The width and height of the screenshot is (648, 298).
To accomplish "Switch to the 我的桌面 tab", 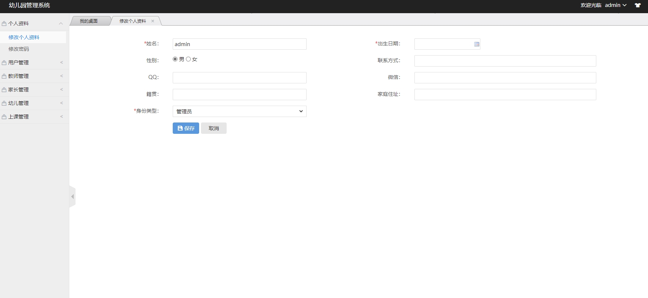I will 89,21.
